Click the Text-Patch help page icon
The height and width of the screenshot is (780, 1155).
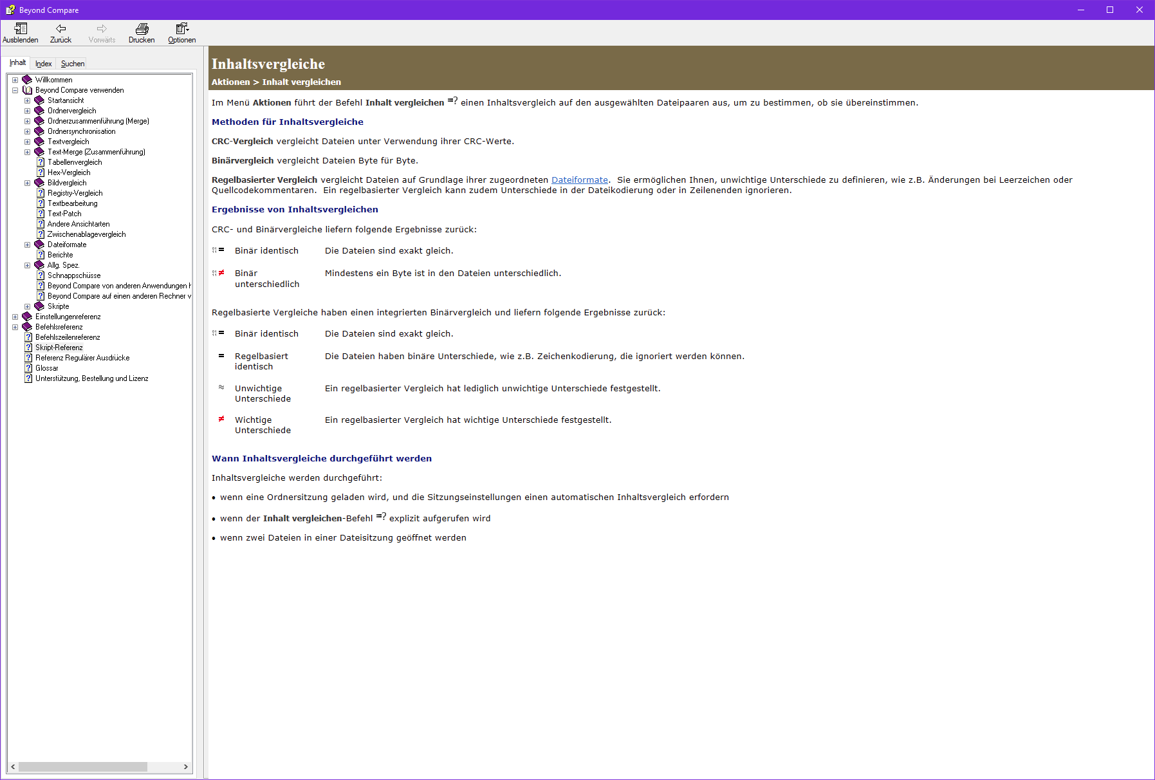[x=41, y=214]
